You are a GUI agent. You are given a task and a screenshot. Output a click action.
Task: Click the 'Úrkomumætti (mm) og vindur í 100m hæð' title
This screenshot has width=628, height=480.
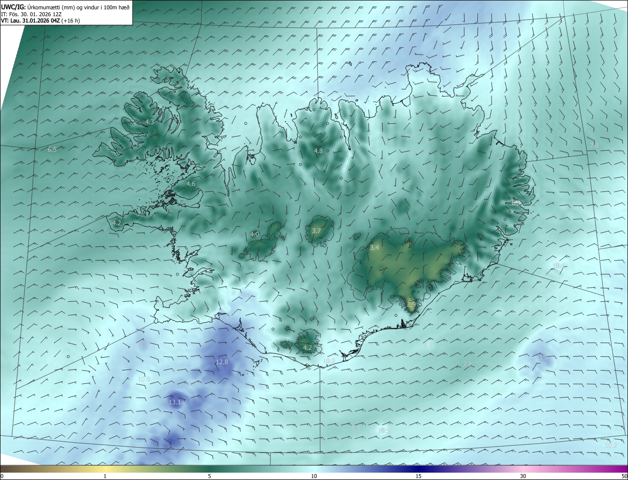click(78, 7)
